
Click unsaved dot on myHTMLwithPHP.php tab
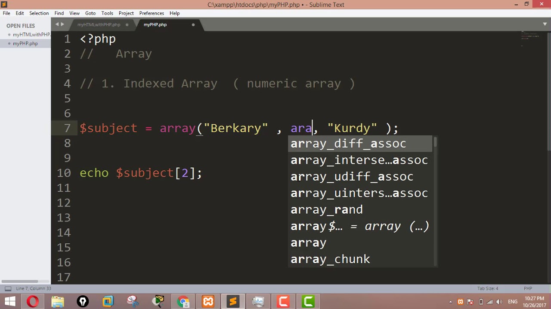[x=127, y=25]
